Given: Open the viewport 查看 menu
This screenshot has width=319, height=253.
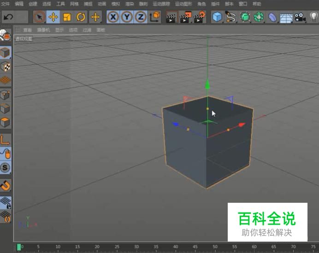Looking at the screenshot, I should (x=28, y=30).
